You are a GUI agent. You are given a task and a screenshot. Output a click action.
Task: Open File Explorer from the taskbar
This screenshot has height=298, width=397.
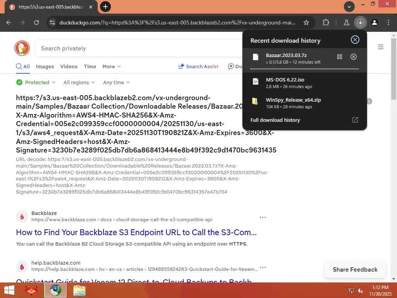point(79,290)
